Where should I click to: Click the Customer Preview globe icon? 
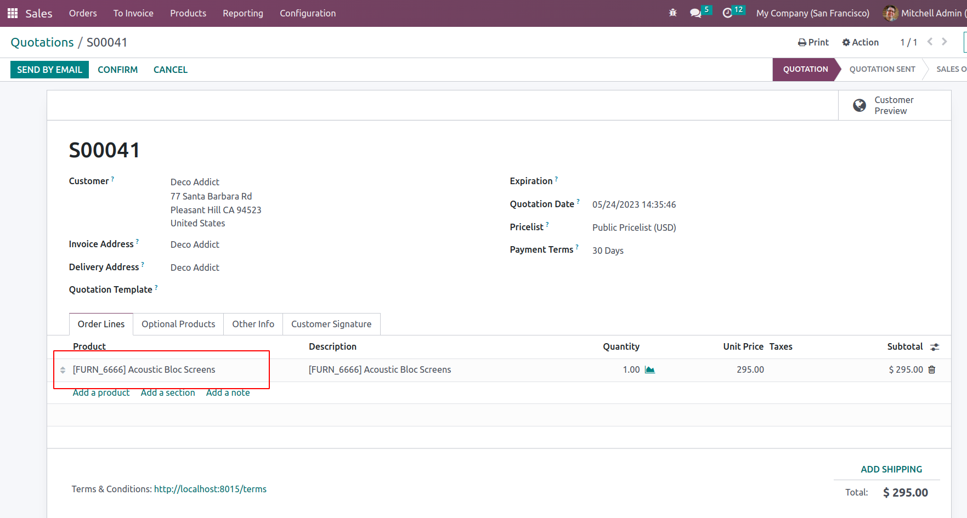(859, 105)
